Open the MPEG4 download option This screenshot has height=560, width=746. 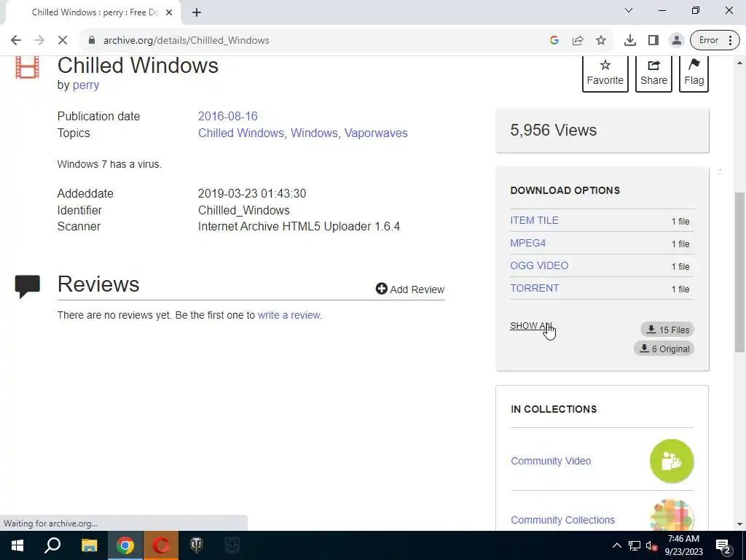(x=528, y=243)
